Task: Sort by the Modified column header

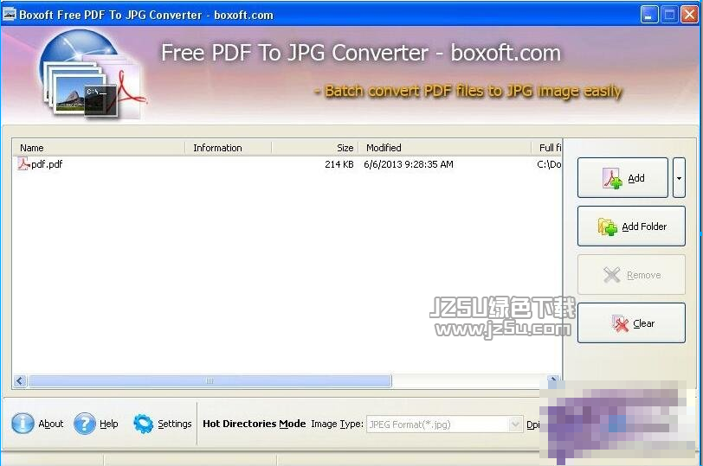Action: point(445,148)
